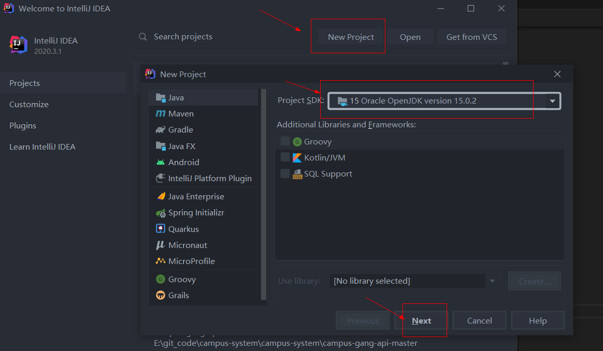Click the Maven 'm' icon
603x351 pixels.
coord(161,114)
